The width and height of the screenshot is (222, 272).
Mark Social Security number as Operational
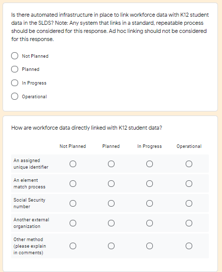click(189, 203)
